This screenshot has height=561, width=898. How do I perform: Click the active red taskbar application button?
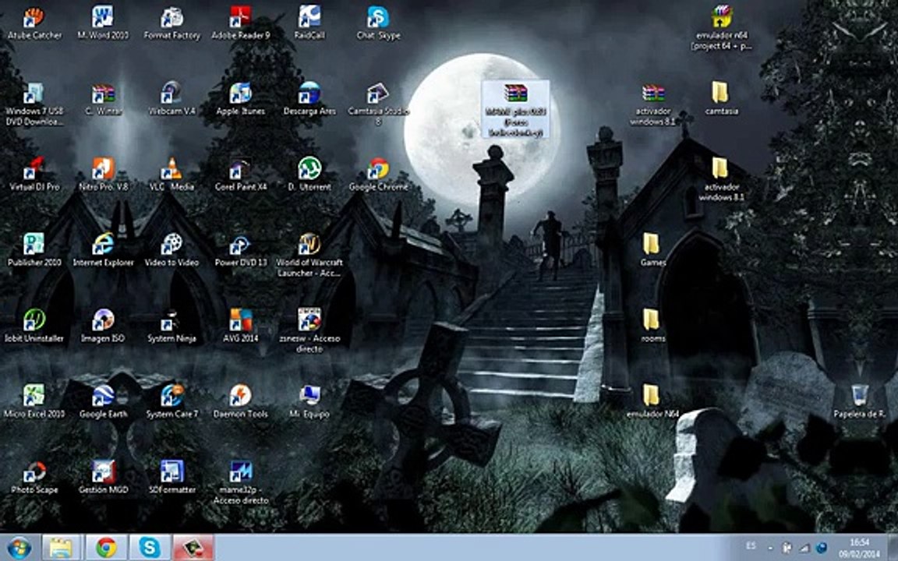point(193,548)
